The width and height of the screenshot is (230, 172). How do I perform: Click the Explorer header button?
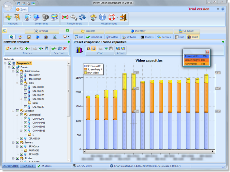tap(88, 31)
